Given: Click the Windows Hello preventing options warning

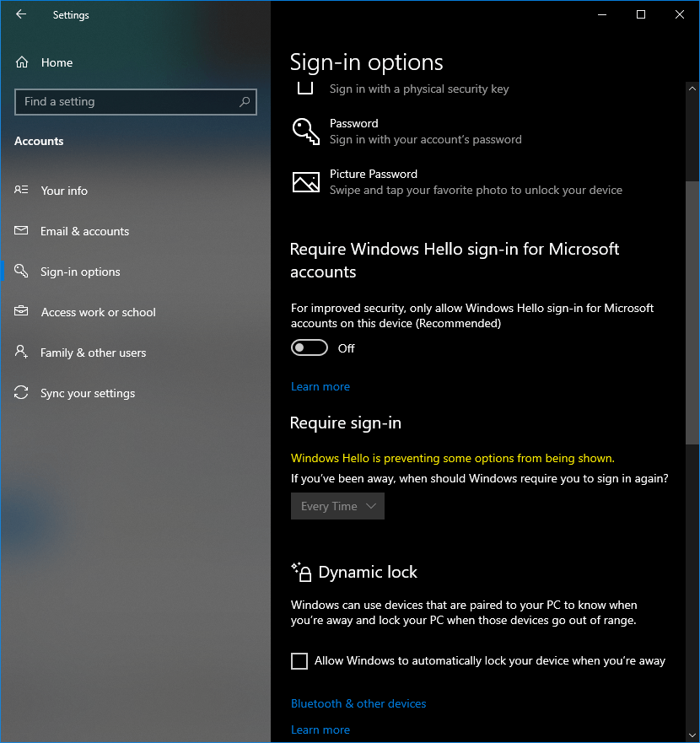Looking at the screenshot, I should pos(453,458).
